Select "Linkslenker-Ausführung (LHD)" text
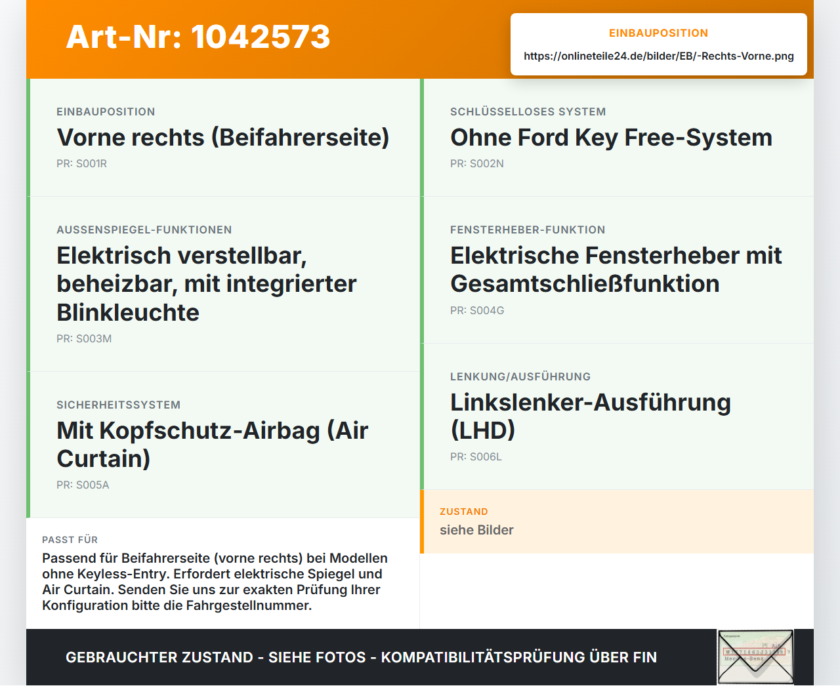Viewport: 840px width, 686px height. (x=591, y=416)
